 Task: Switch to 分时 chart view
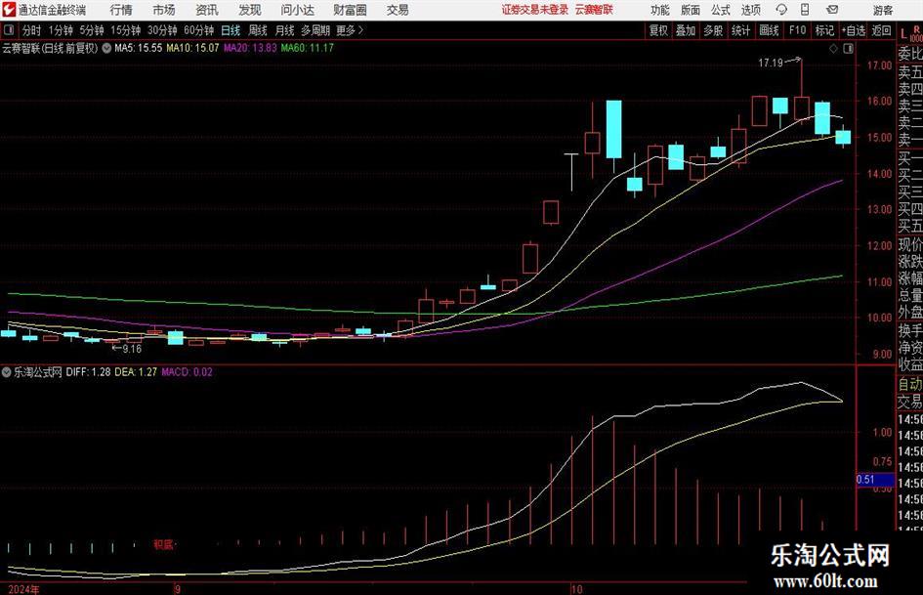[x=31, y=30]
